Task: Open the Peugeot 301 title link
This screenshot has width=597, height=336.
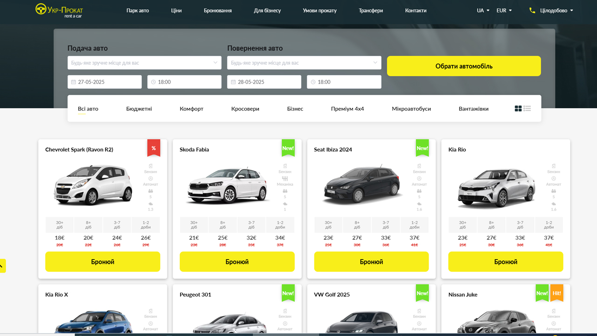Action: pos(195,295)
